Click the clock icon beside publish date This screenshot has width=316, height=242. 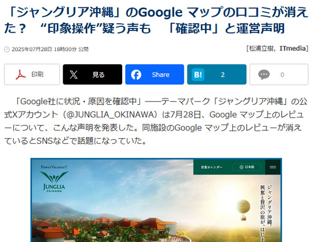pyautogui.click(x=7, y=49)
